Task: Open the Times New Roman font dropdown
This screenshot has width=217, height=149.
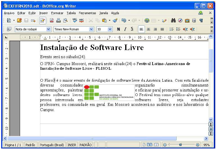Action: [91, 29]
